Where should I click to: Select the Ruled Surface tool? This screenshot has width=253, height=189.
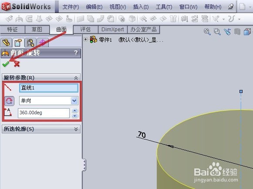pos(101,19)
